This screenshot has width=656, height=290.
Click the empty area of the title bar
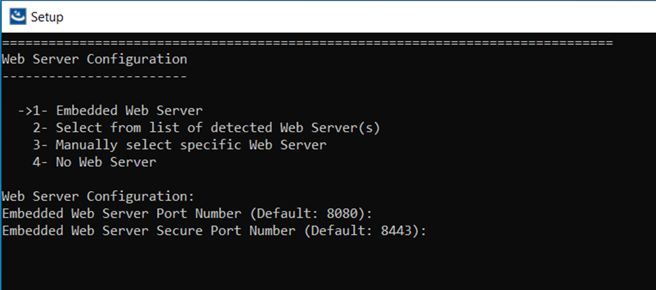(349, 16)
